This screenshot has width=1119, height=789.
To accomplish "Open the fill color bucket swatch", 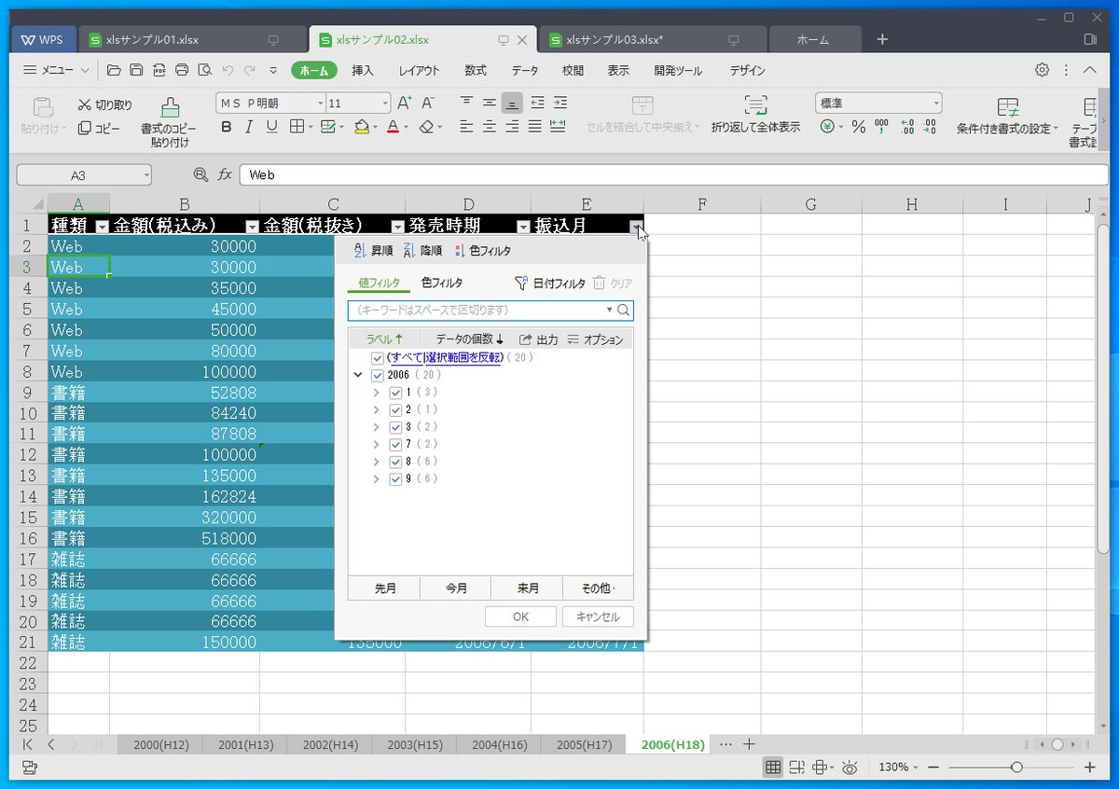I will [362, 127].
